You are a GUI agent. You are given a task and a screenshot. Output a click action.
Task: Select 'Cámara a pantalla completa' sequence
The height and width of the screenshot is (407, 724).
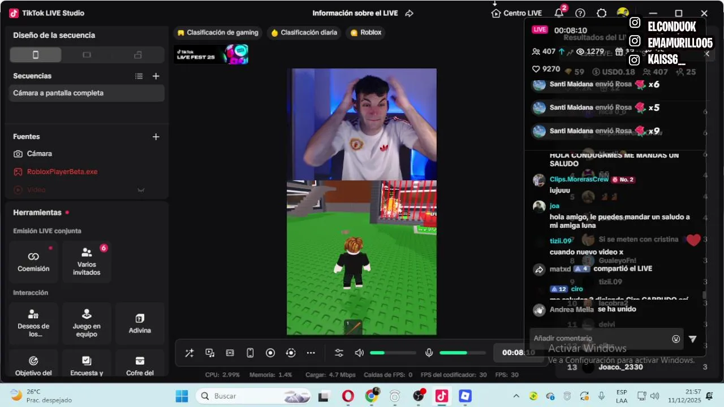point(87,93)
